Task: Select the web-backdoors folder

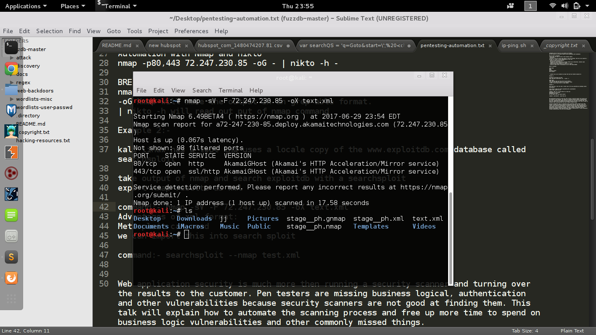Action: point(35,91)
